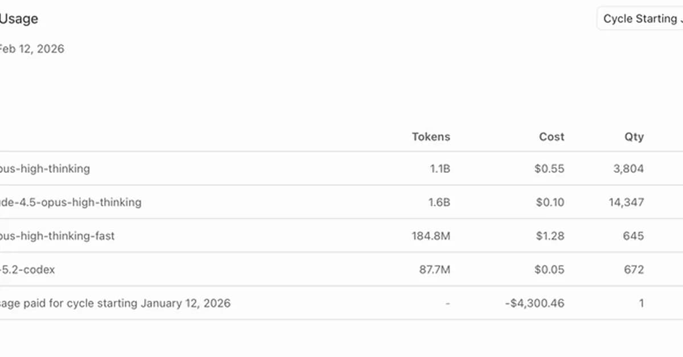683x357 pixels.
Task: Select the 184.8M tokens value
Action: click(431, 236)
